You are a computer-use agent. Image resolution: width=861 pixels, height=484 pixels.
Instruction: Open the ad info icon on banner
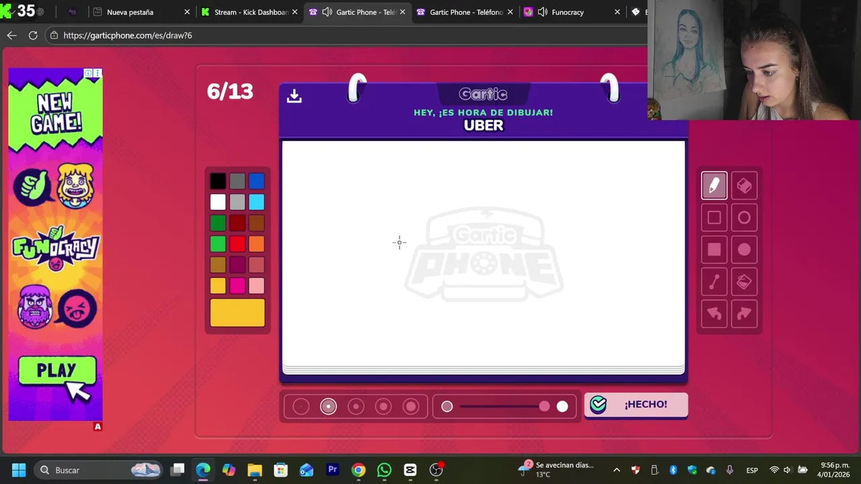88,73
